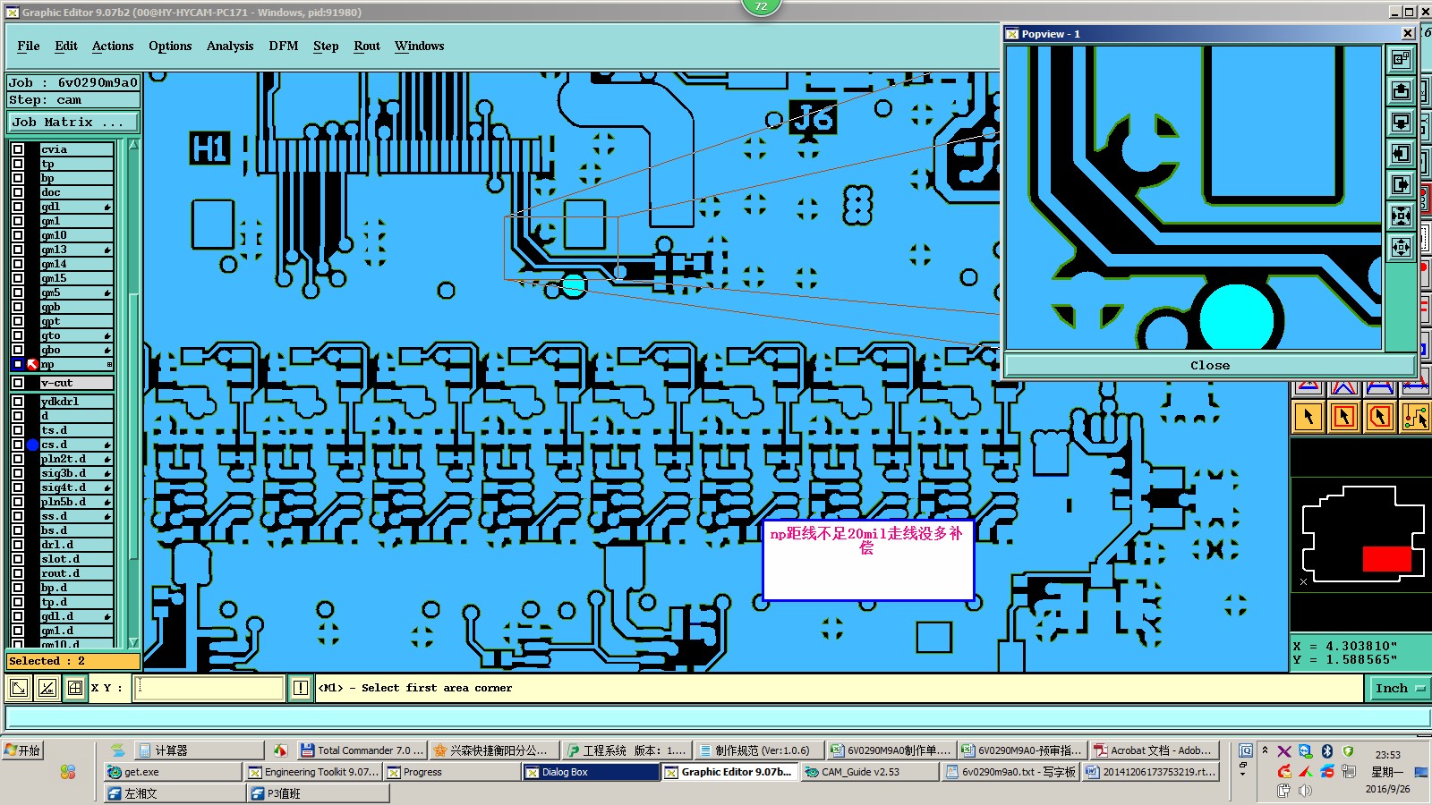
Task: Open the DFM menu
Action: [x=284, y=46]
